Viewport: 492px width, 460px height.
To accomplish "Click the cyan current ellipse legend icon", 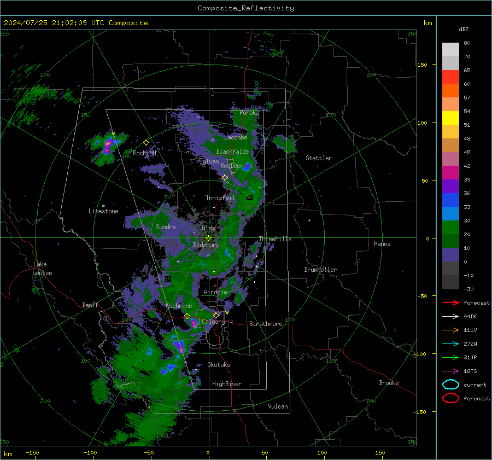I will [x=450, y=385].
